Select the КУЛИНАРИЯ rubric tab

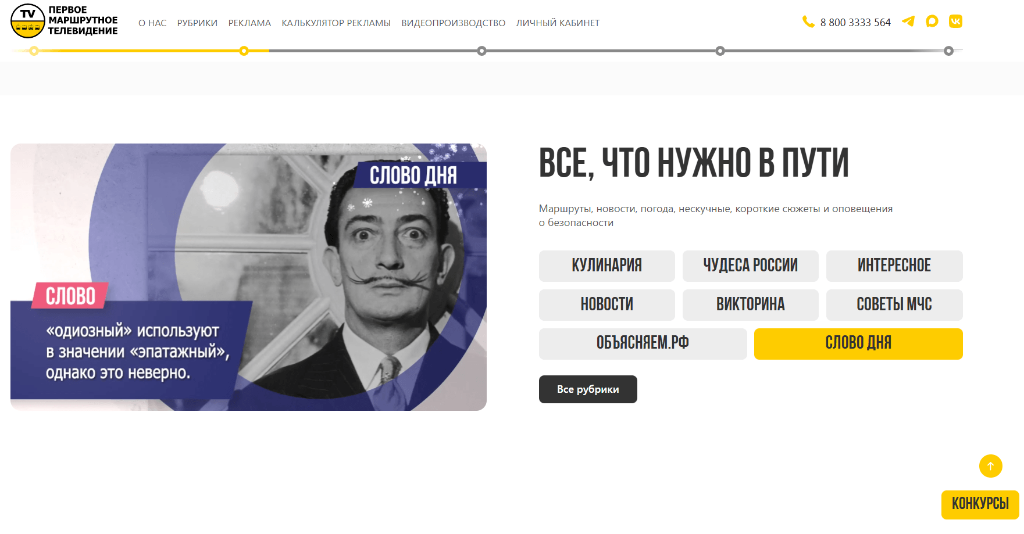click(x=606, y=266)
